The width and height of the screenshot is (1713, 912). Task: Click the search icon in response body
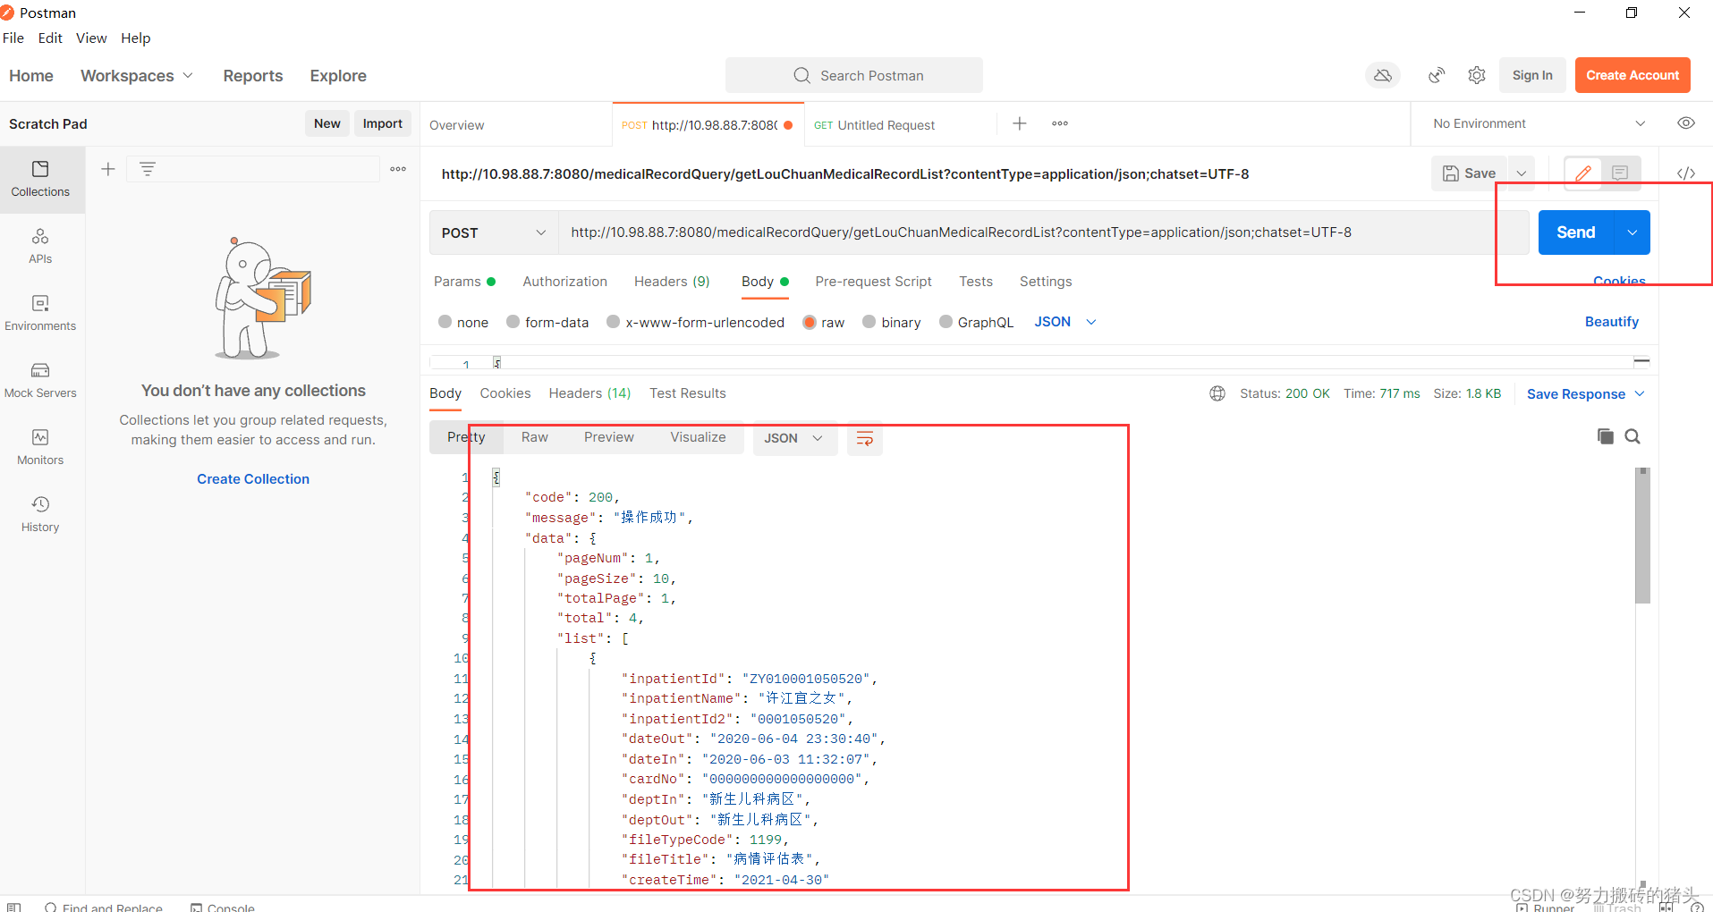(1632, 436)
